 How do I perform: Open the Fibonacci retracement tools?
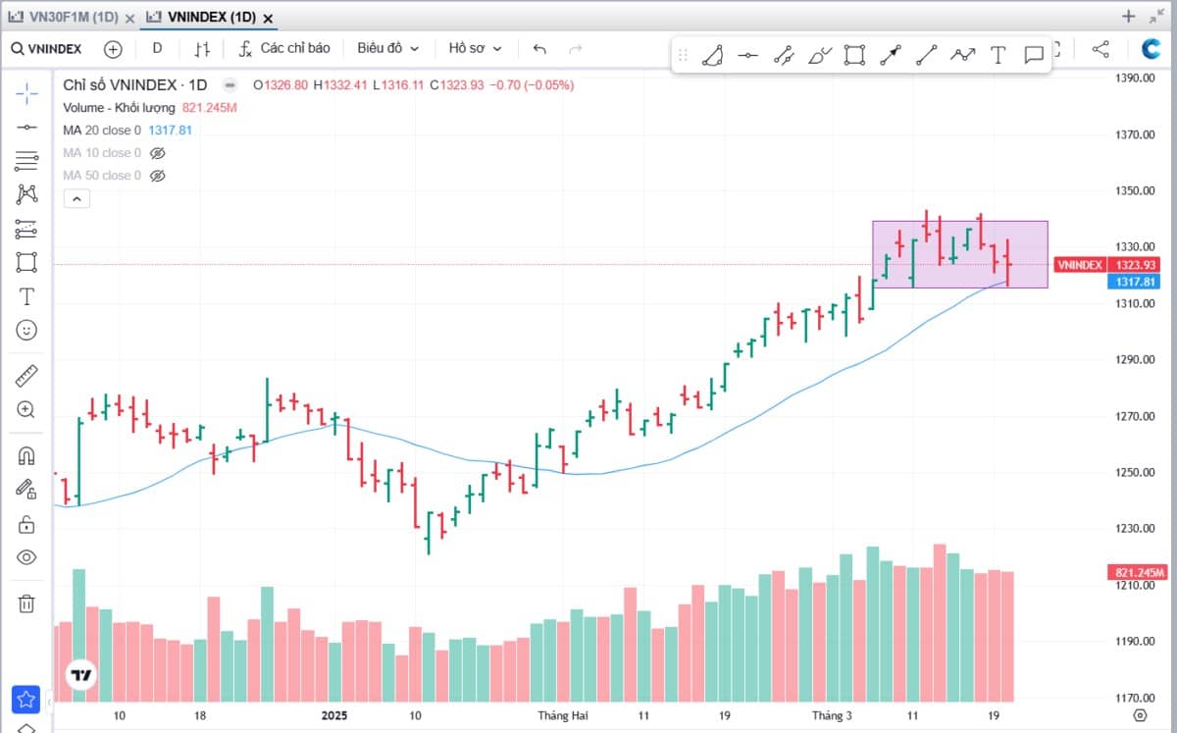(26, 160)
